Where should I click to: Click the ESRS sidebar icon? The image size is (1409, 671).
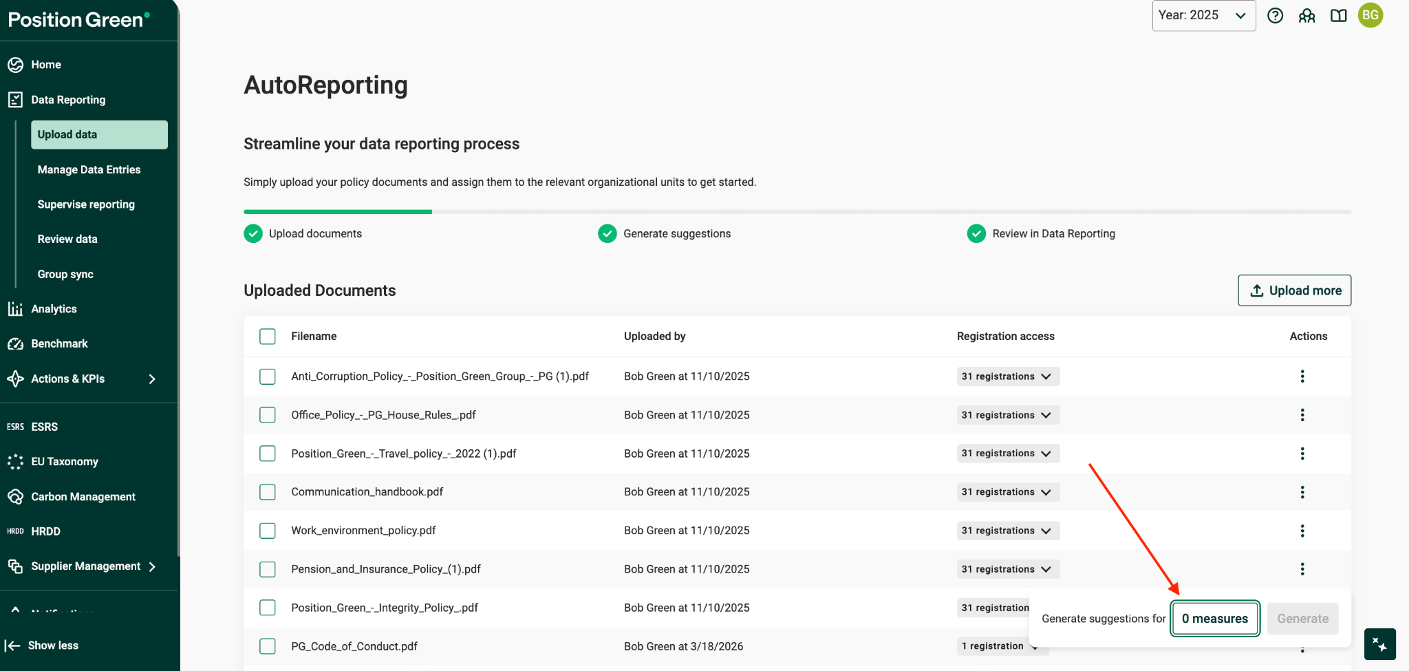coord(15,427)
